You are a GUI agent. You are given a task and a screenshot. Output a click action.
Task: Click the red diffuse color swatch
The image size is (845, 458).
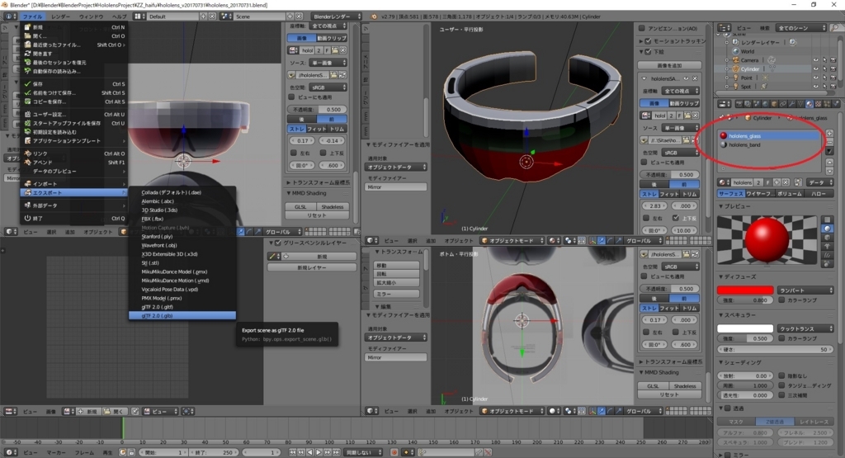click(x=745, y=290)
